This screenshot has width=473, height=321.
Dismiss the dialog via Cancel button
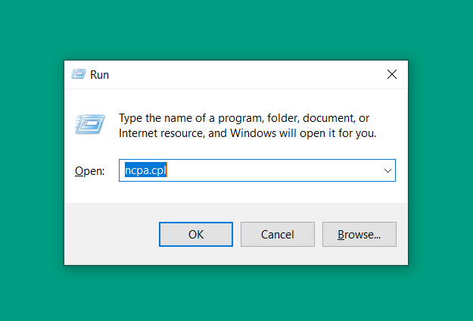(x=278, y=235)
